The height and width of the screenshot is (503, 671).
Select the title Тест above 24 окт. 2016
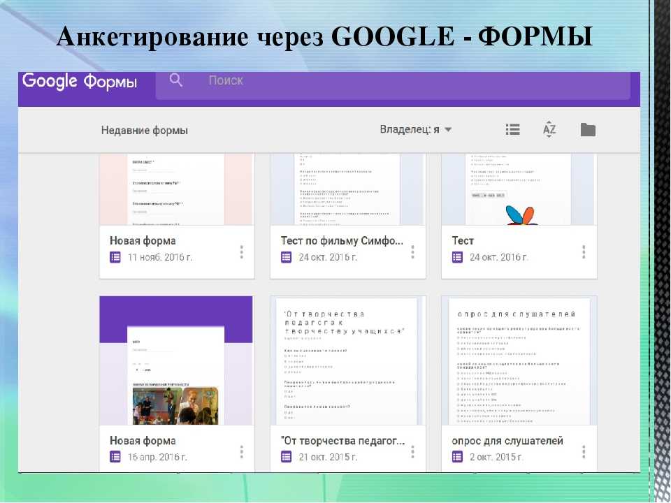tap(463, 241)
